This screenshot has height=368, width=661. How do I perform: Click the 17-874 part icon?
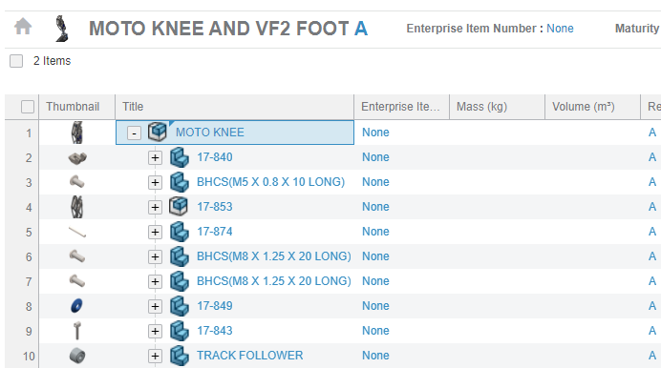(x=180, y=232)
